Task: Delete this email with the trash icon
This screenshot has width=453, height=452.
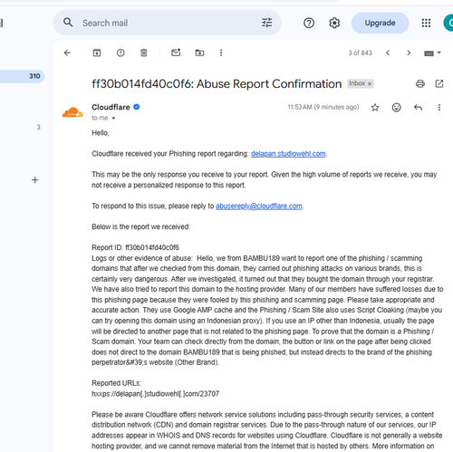Action: (x=144, y=53)
